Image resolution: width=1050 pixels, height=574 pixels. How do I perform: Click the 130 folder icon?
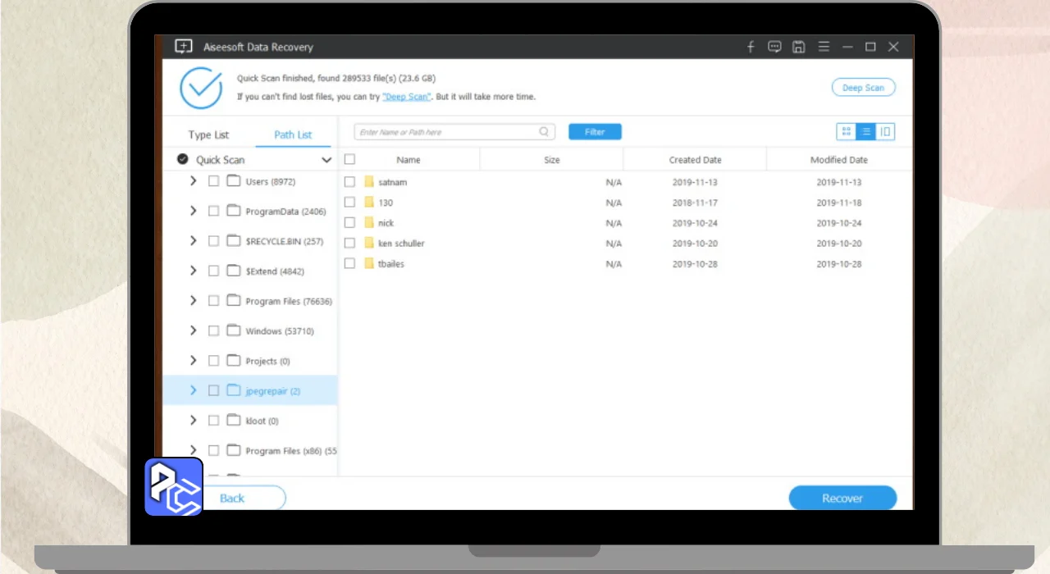(x=369, y=203)
